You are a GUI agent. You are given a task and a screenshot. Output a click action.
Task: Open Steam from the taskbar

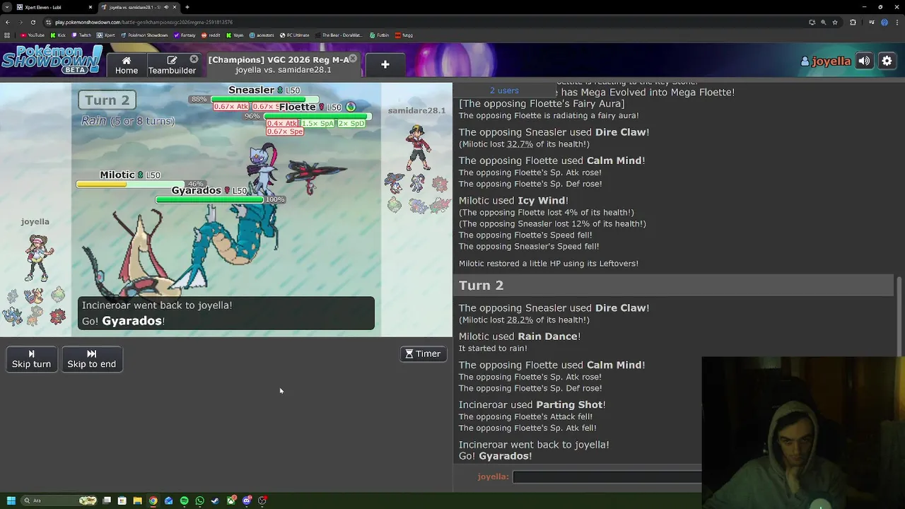(215, 501)
